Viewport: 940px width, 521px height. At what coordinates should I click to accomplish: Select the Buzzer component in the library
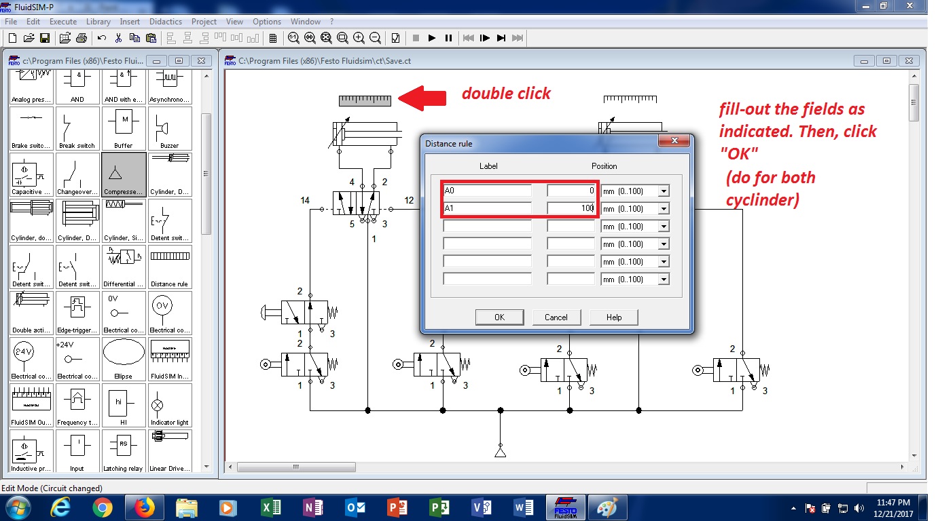click(x=169, y=128)
